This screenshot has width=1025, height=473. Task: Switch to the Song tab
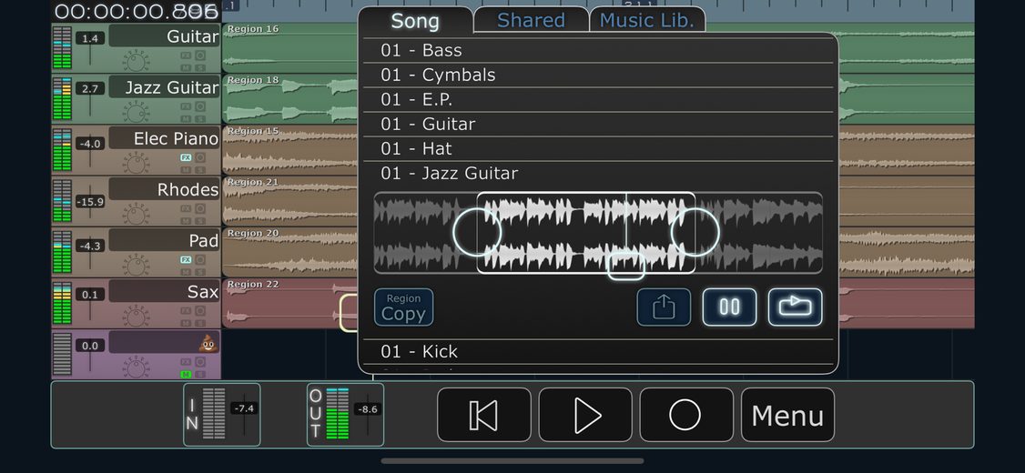point(415,21)
